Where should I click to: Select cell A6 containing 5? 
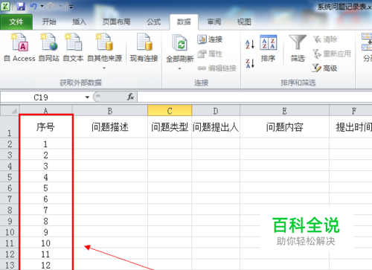(46, 188)
